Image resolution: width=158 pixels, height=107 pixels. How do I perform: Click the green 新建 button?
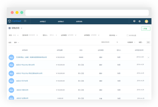(x=146, y=29)
